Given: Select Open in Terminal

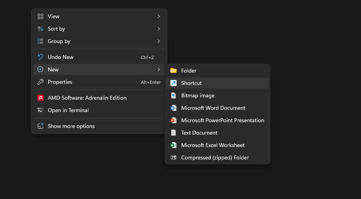Looking at the screenshot, I should click(99, 110).
